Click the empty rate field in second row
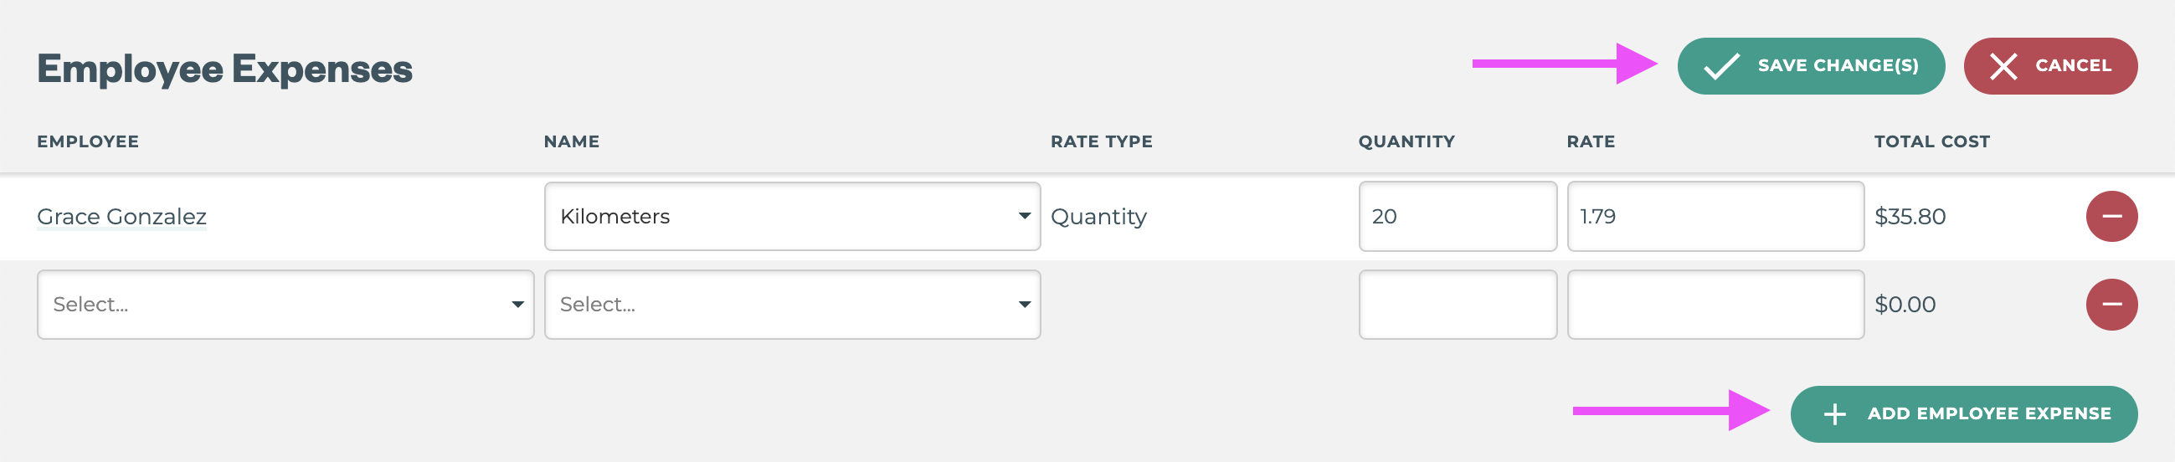The width and height of the screenshot is (2175, 462). point(1714,304)
